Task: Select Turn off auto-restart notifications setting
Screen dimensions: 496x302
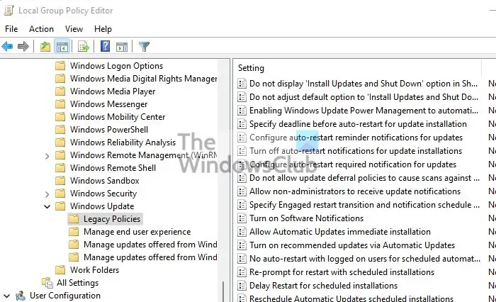Action: (x=356, y=151)
